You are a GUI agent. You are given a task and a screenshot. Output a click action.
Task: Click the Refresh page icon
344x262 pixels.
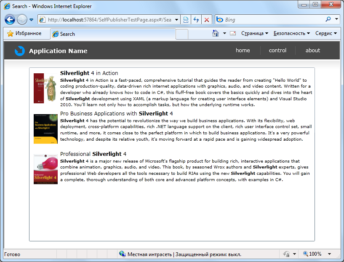(196, 20)
